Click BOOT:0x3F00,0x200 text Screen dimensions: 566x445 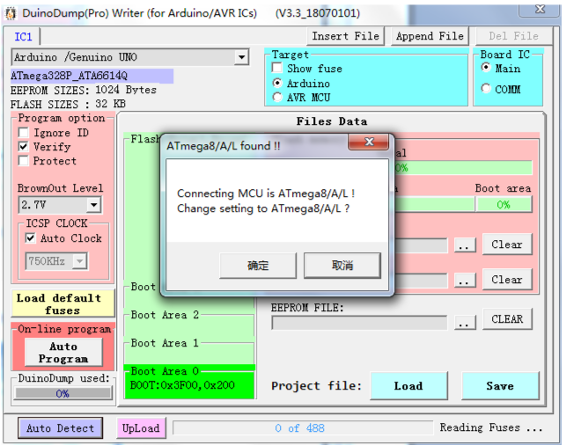click(x=182, y=385)
